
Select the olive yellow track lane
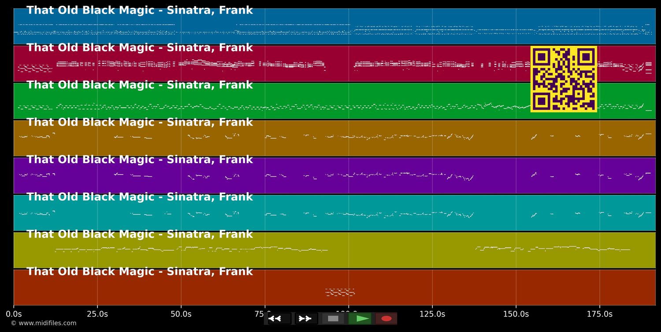(x=334, y=250)
